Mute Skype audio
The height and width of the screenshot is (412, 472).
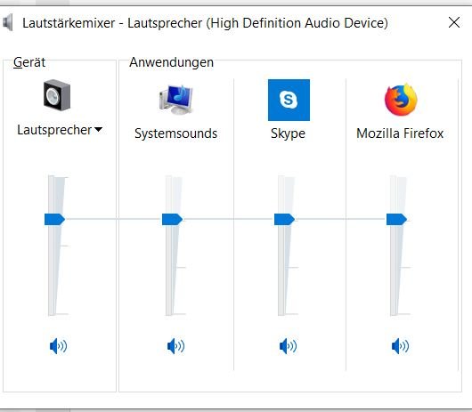tap(288, 346)
